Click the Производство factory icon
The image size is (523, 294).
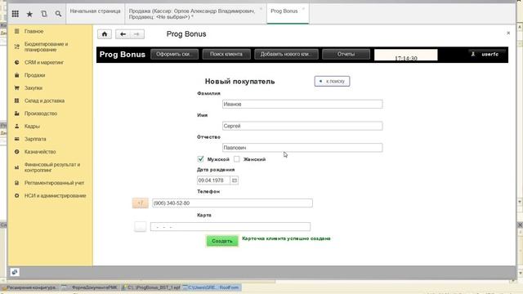[16, 114]
